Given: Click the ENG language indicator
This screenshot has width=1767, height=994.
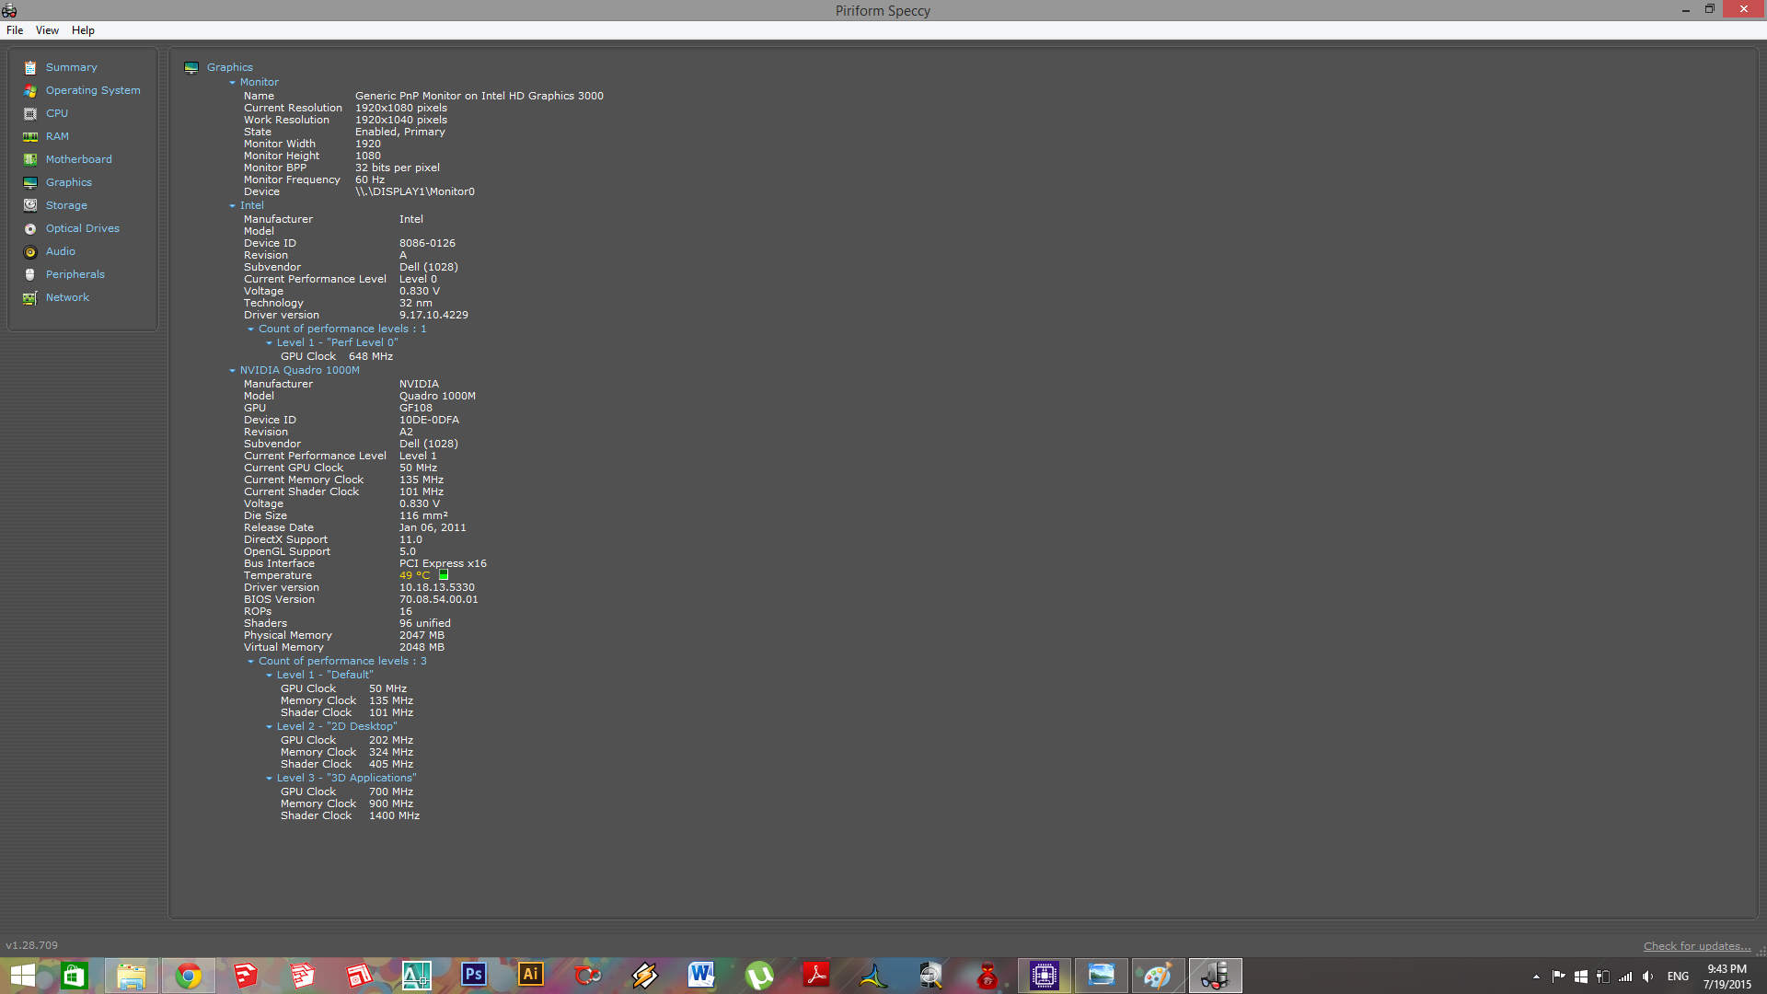Looking at the screenshot, I should tap(1678, 977).
